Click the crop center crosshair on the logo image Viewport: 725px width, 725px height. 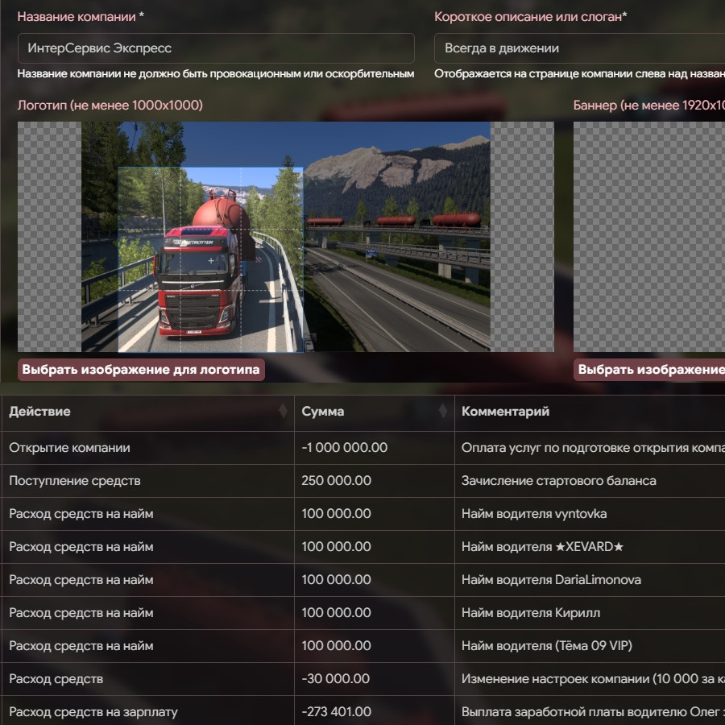pyautogui.click(x=211, y=261)
